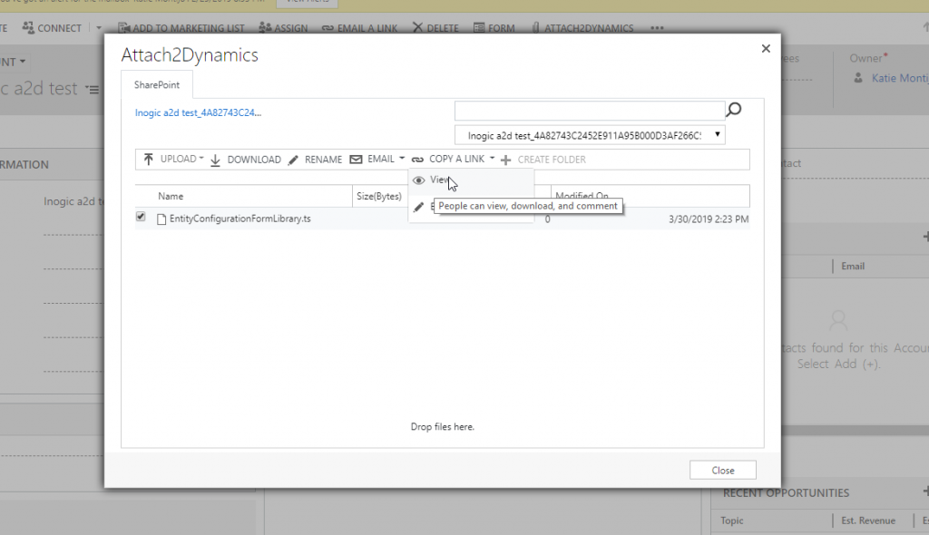This screenshot has width=929, height=535.
Task: Select the Rename pencil icon
Action: pyautogui.click(x=292, y=159)
